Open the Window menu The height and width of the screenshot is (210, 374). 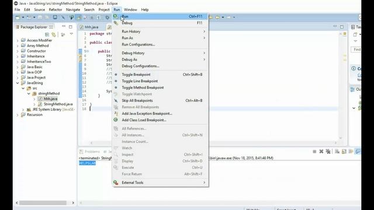coord(130,10)
